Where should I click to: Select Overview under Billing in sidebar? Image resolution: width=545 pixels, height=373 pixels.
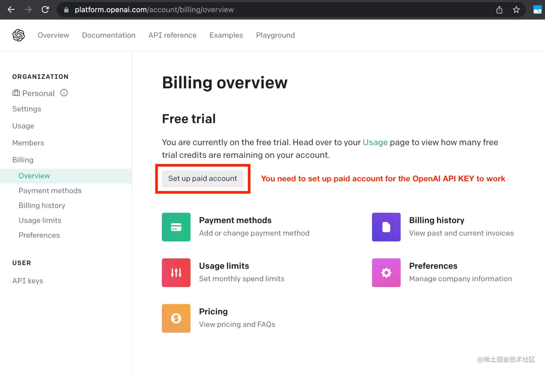coord(66,176)
